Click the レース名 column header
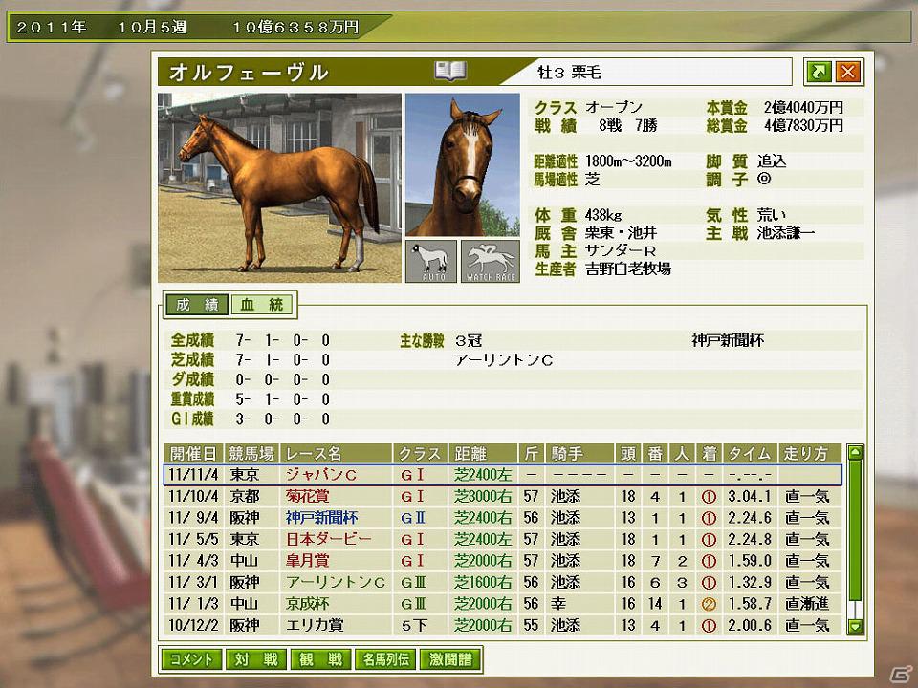Image resolution: width=918 pixels, height=688 pixels. point(336,453)
